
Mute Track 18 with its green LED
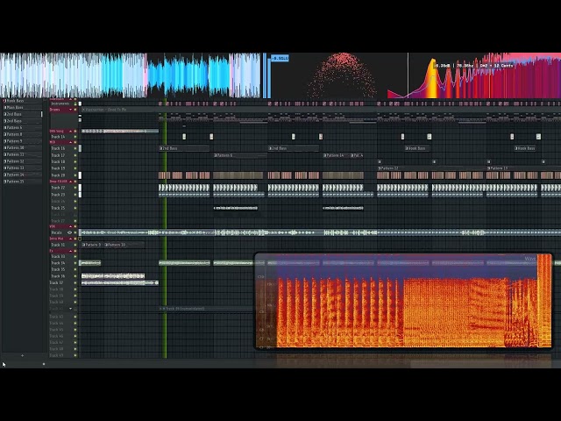(75, 161)
